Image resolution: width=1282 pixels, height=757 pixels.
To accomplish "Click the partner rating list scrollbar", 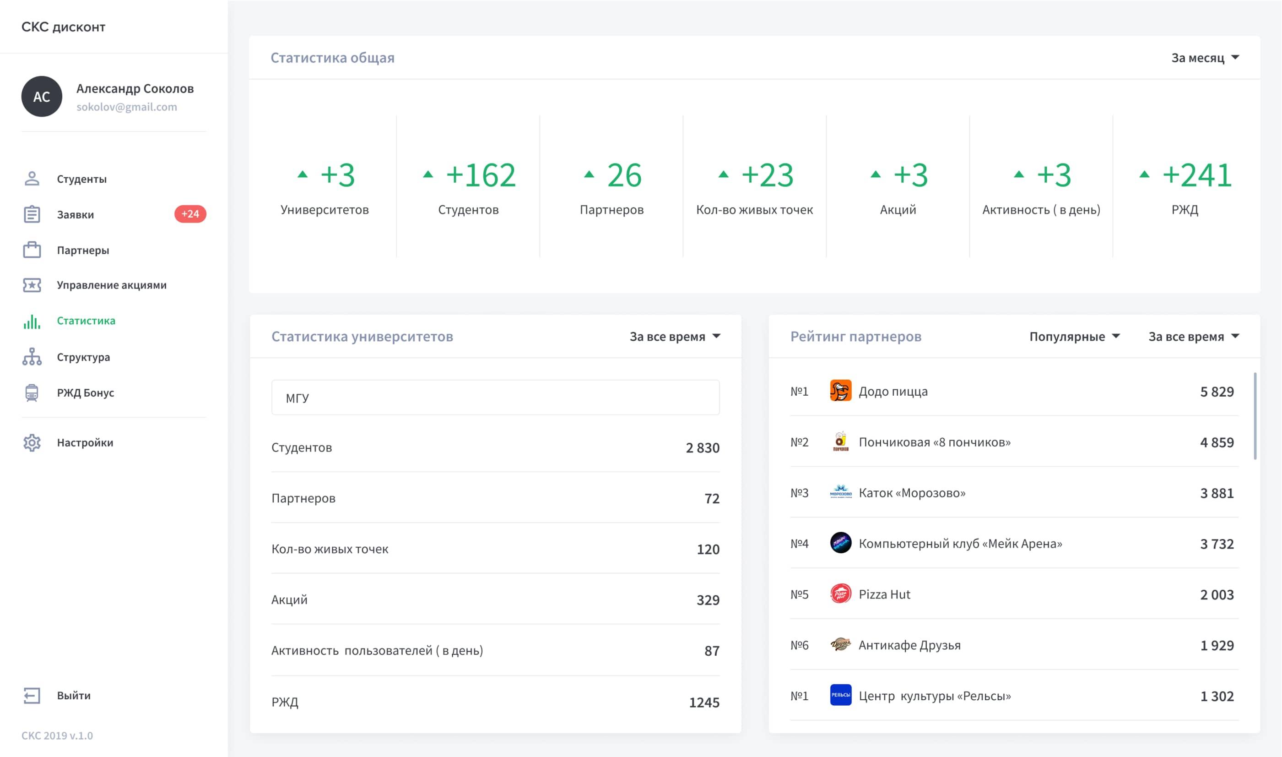I will 1255,416.
